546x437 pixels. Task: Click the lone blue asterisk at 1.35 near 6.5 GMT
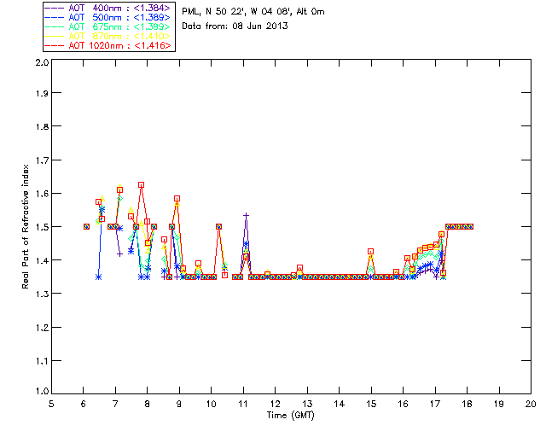(99, 277)
